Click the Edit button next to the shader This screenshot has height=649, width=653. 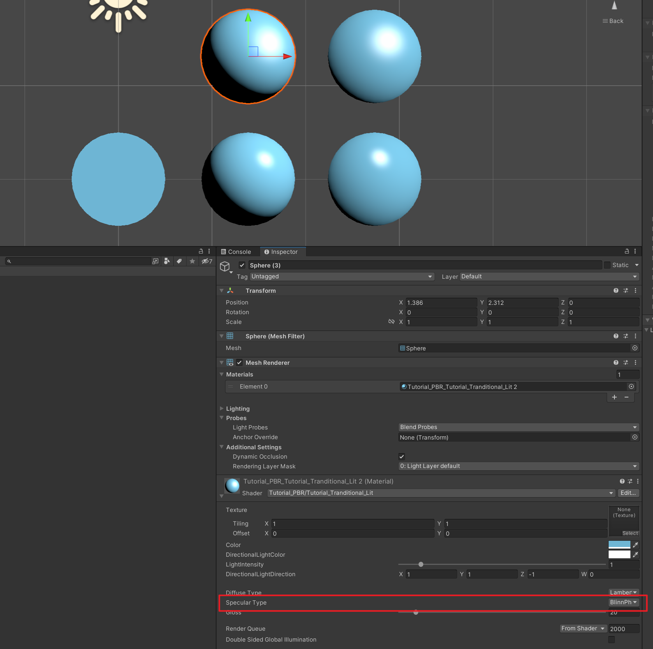click(x=628, y=493)
